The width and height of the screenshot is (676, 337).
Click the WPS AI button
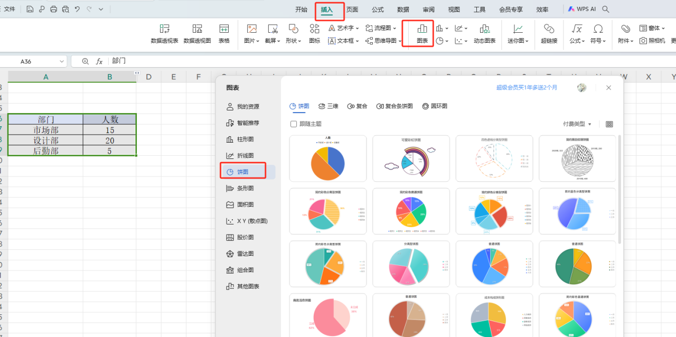tap(582, 9)
